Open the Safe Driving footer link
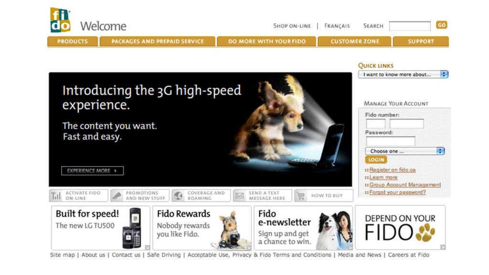Screen dimensions: 489x275 tap(164, 255)
